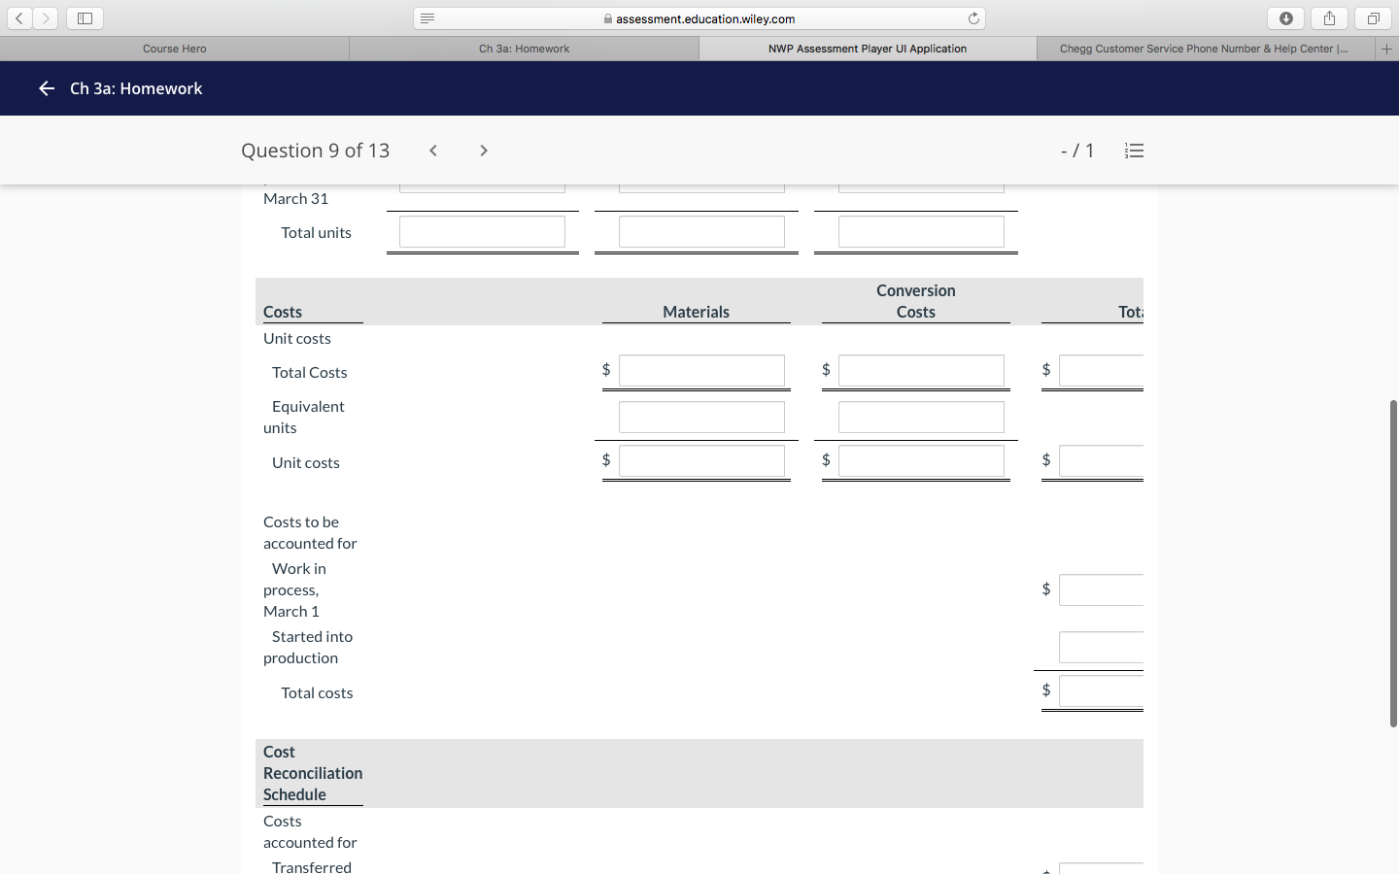Click the last Total units input field
The width and height of the screenshot is (1399, 874).
pyautogui.click(x=921, y=232)
